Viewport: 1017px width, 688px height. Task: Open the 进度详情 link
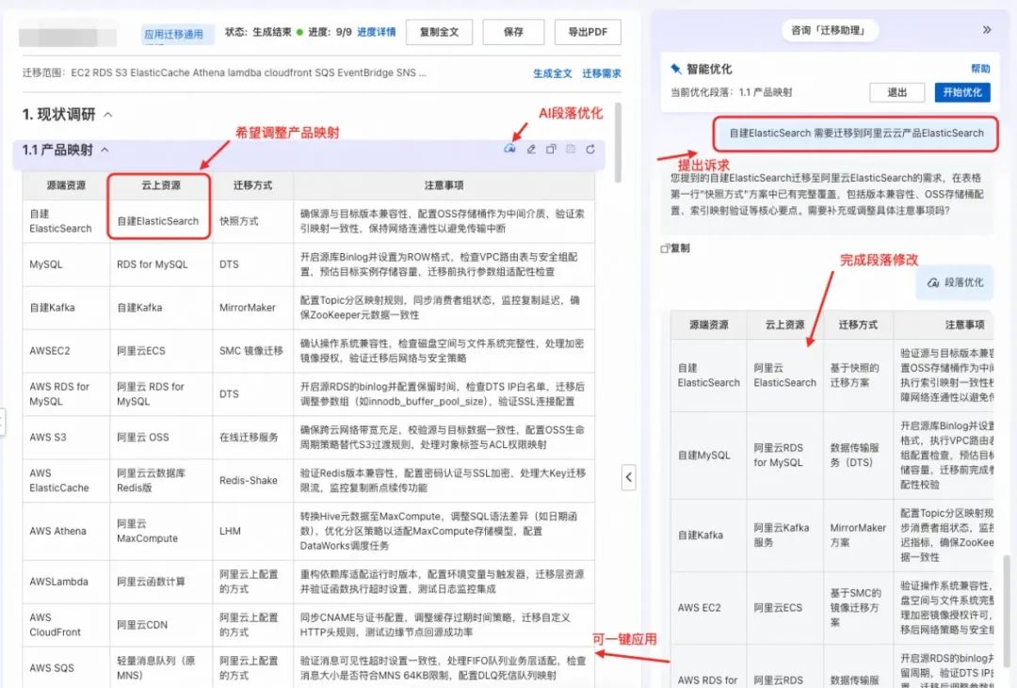(377, 31)
